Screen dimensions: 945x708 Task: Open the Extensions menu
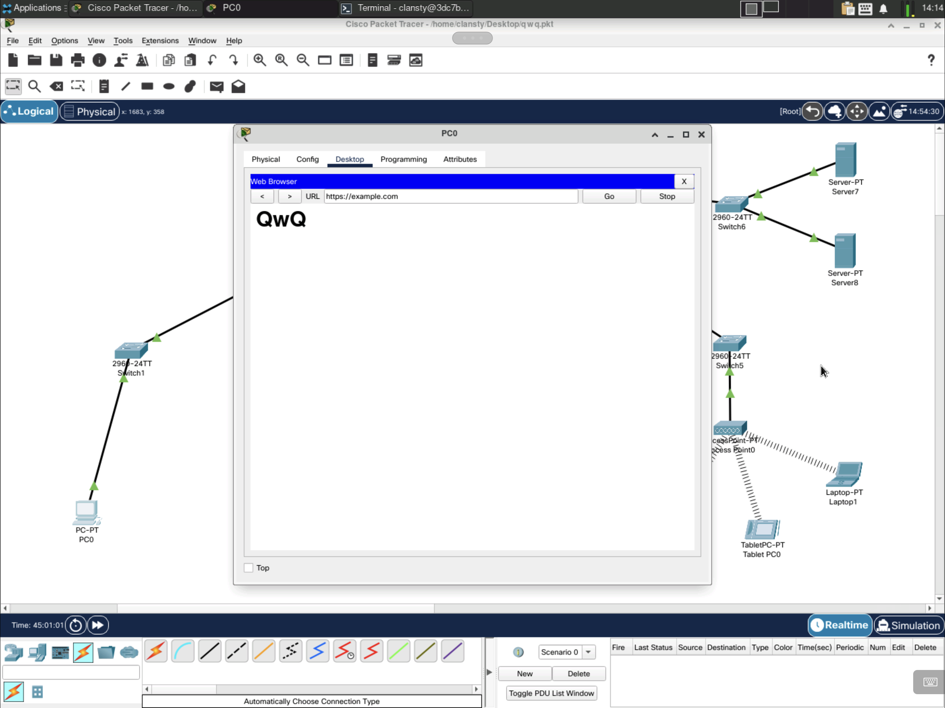pos(160,40)
